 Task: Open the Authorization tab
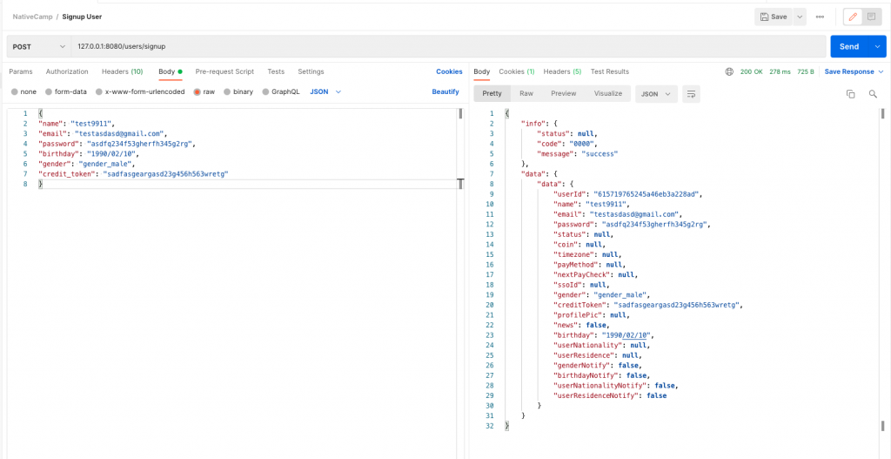click(x=67, y=71)
